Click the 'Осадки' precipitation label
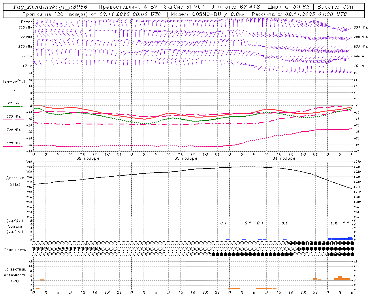 [x=15, y=226]
